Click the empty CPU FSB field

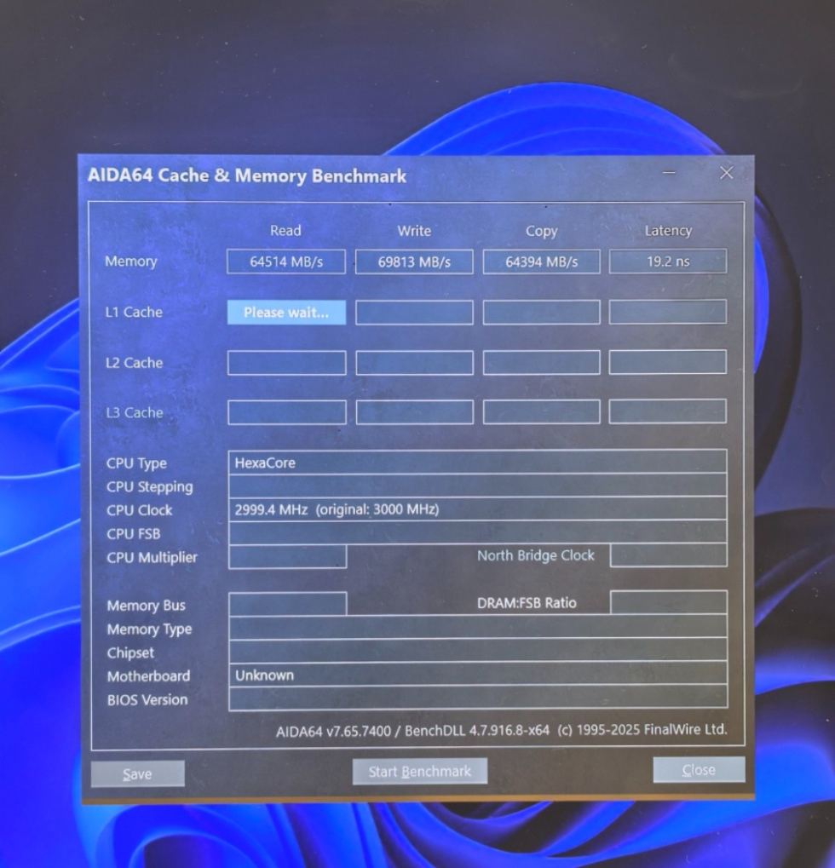(x=478, y=532)
